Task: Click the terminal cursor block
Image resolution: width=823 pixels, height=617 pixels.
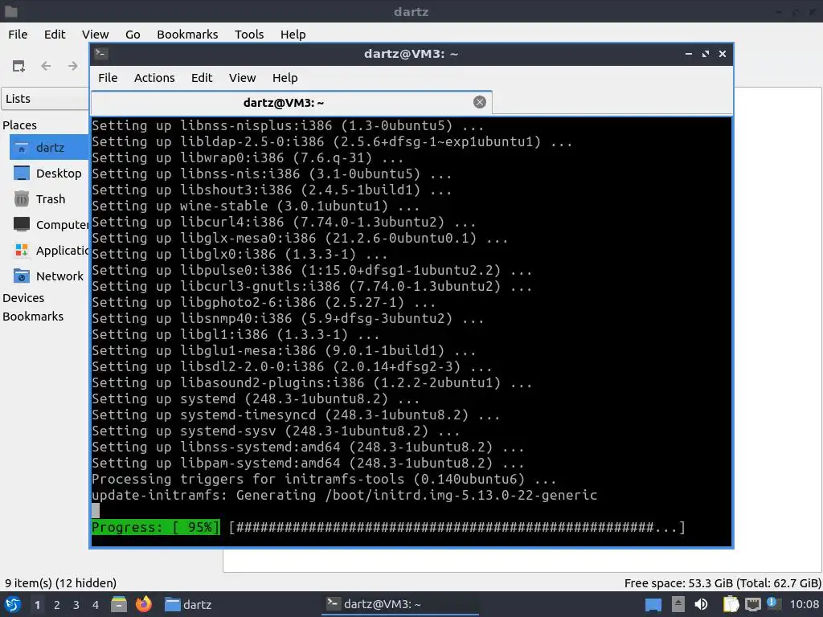Action: point(96,510)
